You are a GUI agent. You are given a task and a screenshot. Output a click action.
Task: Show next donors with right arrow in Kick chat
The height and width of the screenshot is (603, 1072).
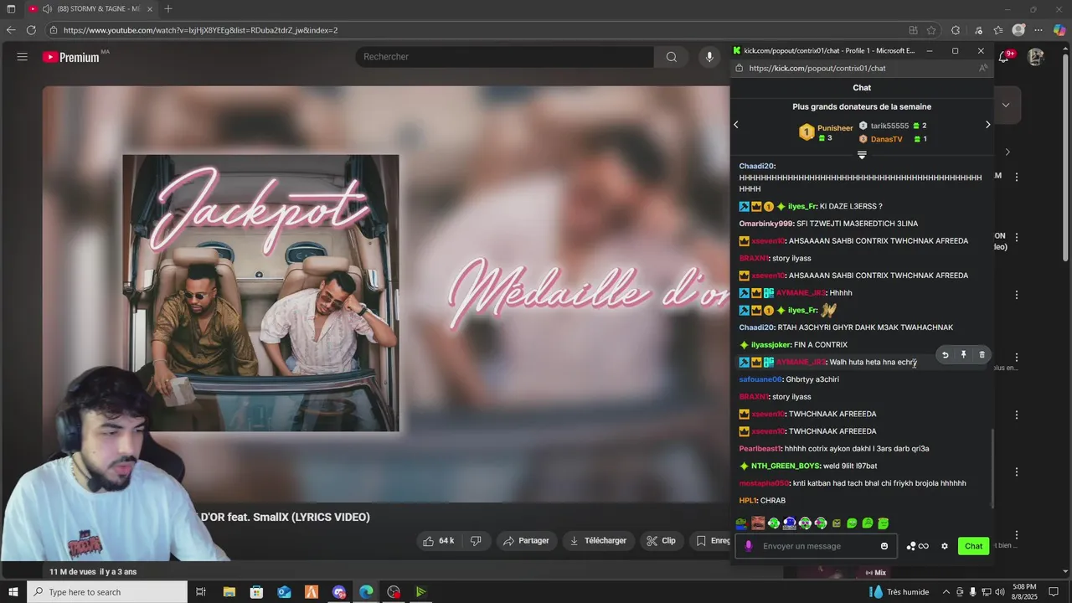(987, 125)
